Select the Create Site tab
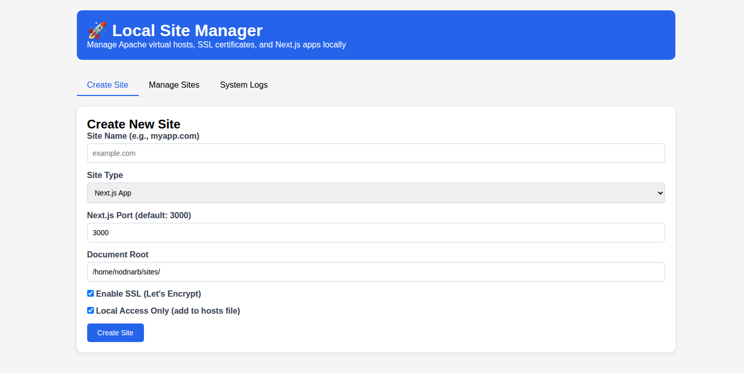 point(107,85)
